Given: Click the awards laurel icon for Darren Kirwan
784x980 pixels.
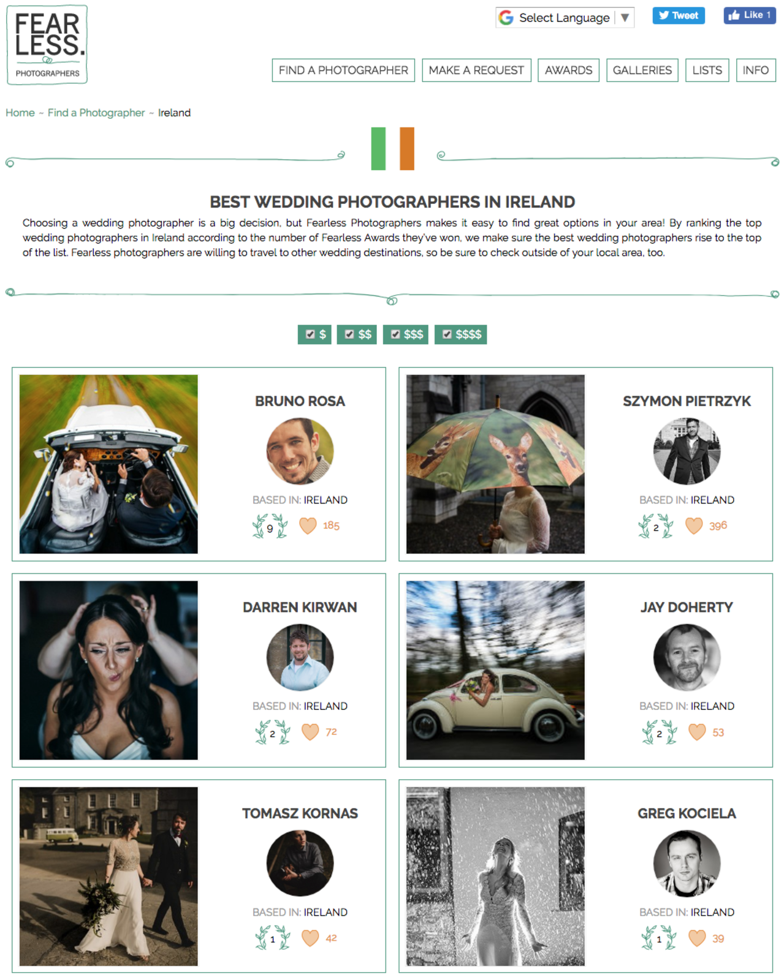Looking at the screenshot, I should coord(273,733).
